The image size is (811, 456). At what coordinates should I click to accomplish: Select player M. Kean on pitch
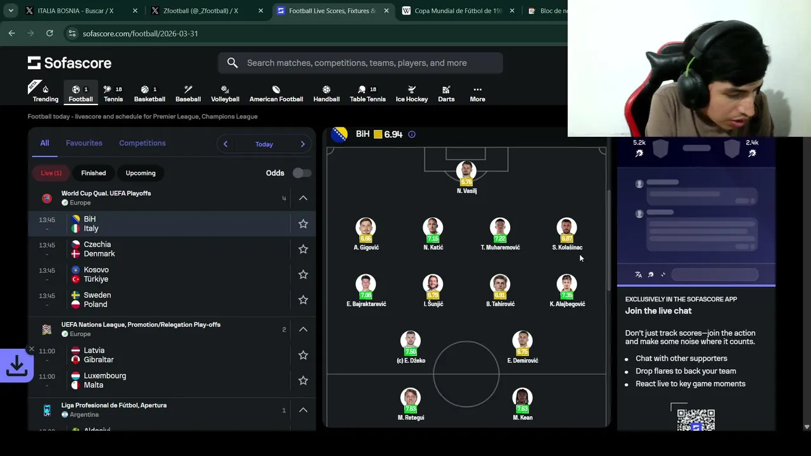click(x=523, y=405)
